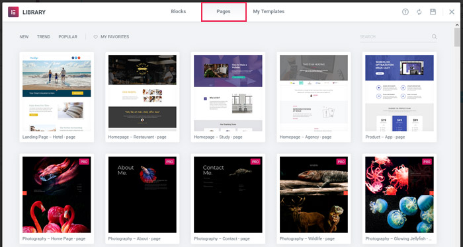Click 'Photography – Home Page - page' label

(x=54, y=239)
